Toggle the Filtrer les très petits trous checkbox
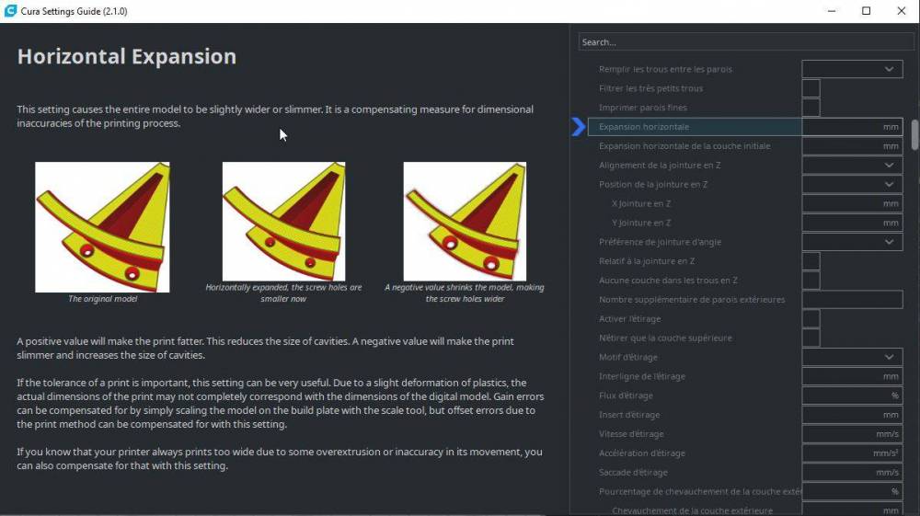 pyautogui.click(x=811, y=88)
